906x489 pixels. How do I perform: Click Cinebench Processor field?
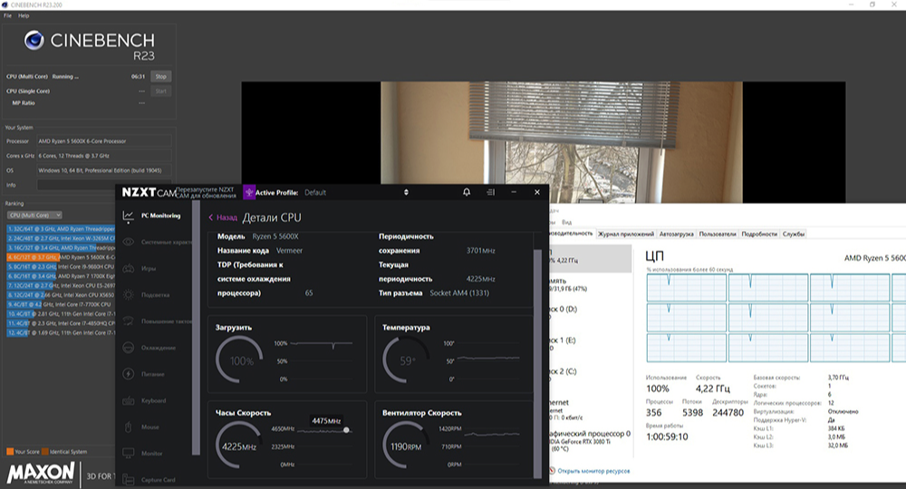104,141
